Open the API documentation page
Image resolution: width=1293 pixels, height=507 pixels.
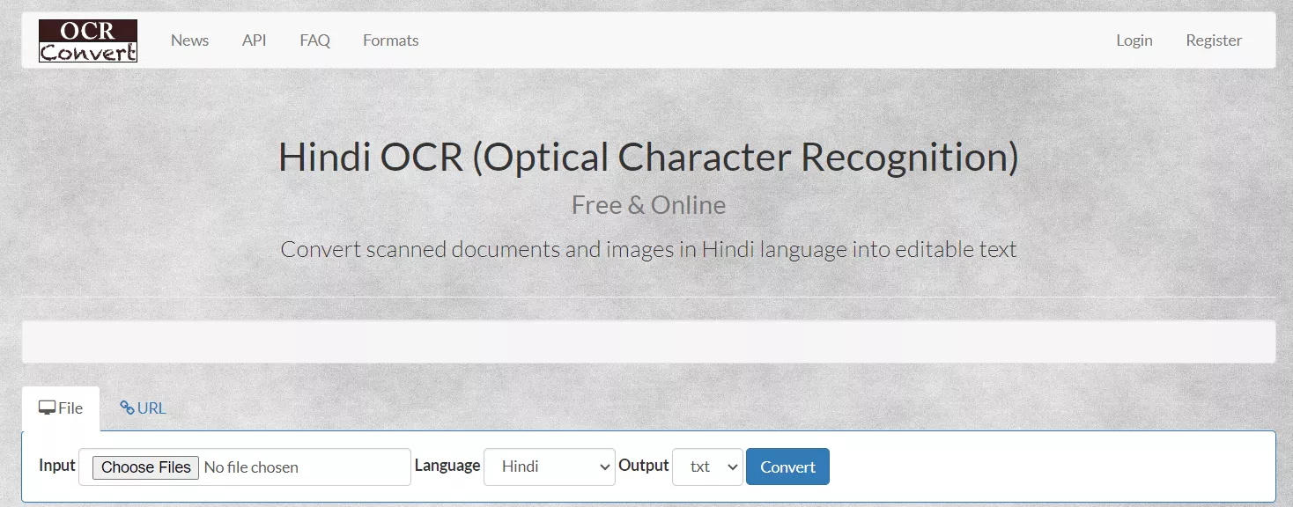pos(254,40)
